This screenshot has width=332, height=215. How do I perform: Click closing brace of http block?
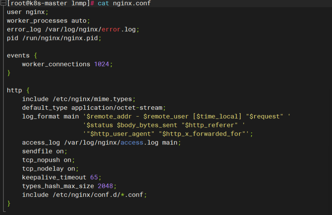tap(9, 204)
